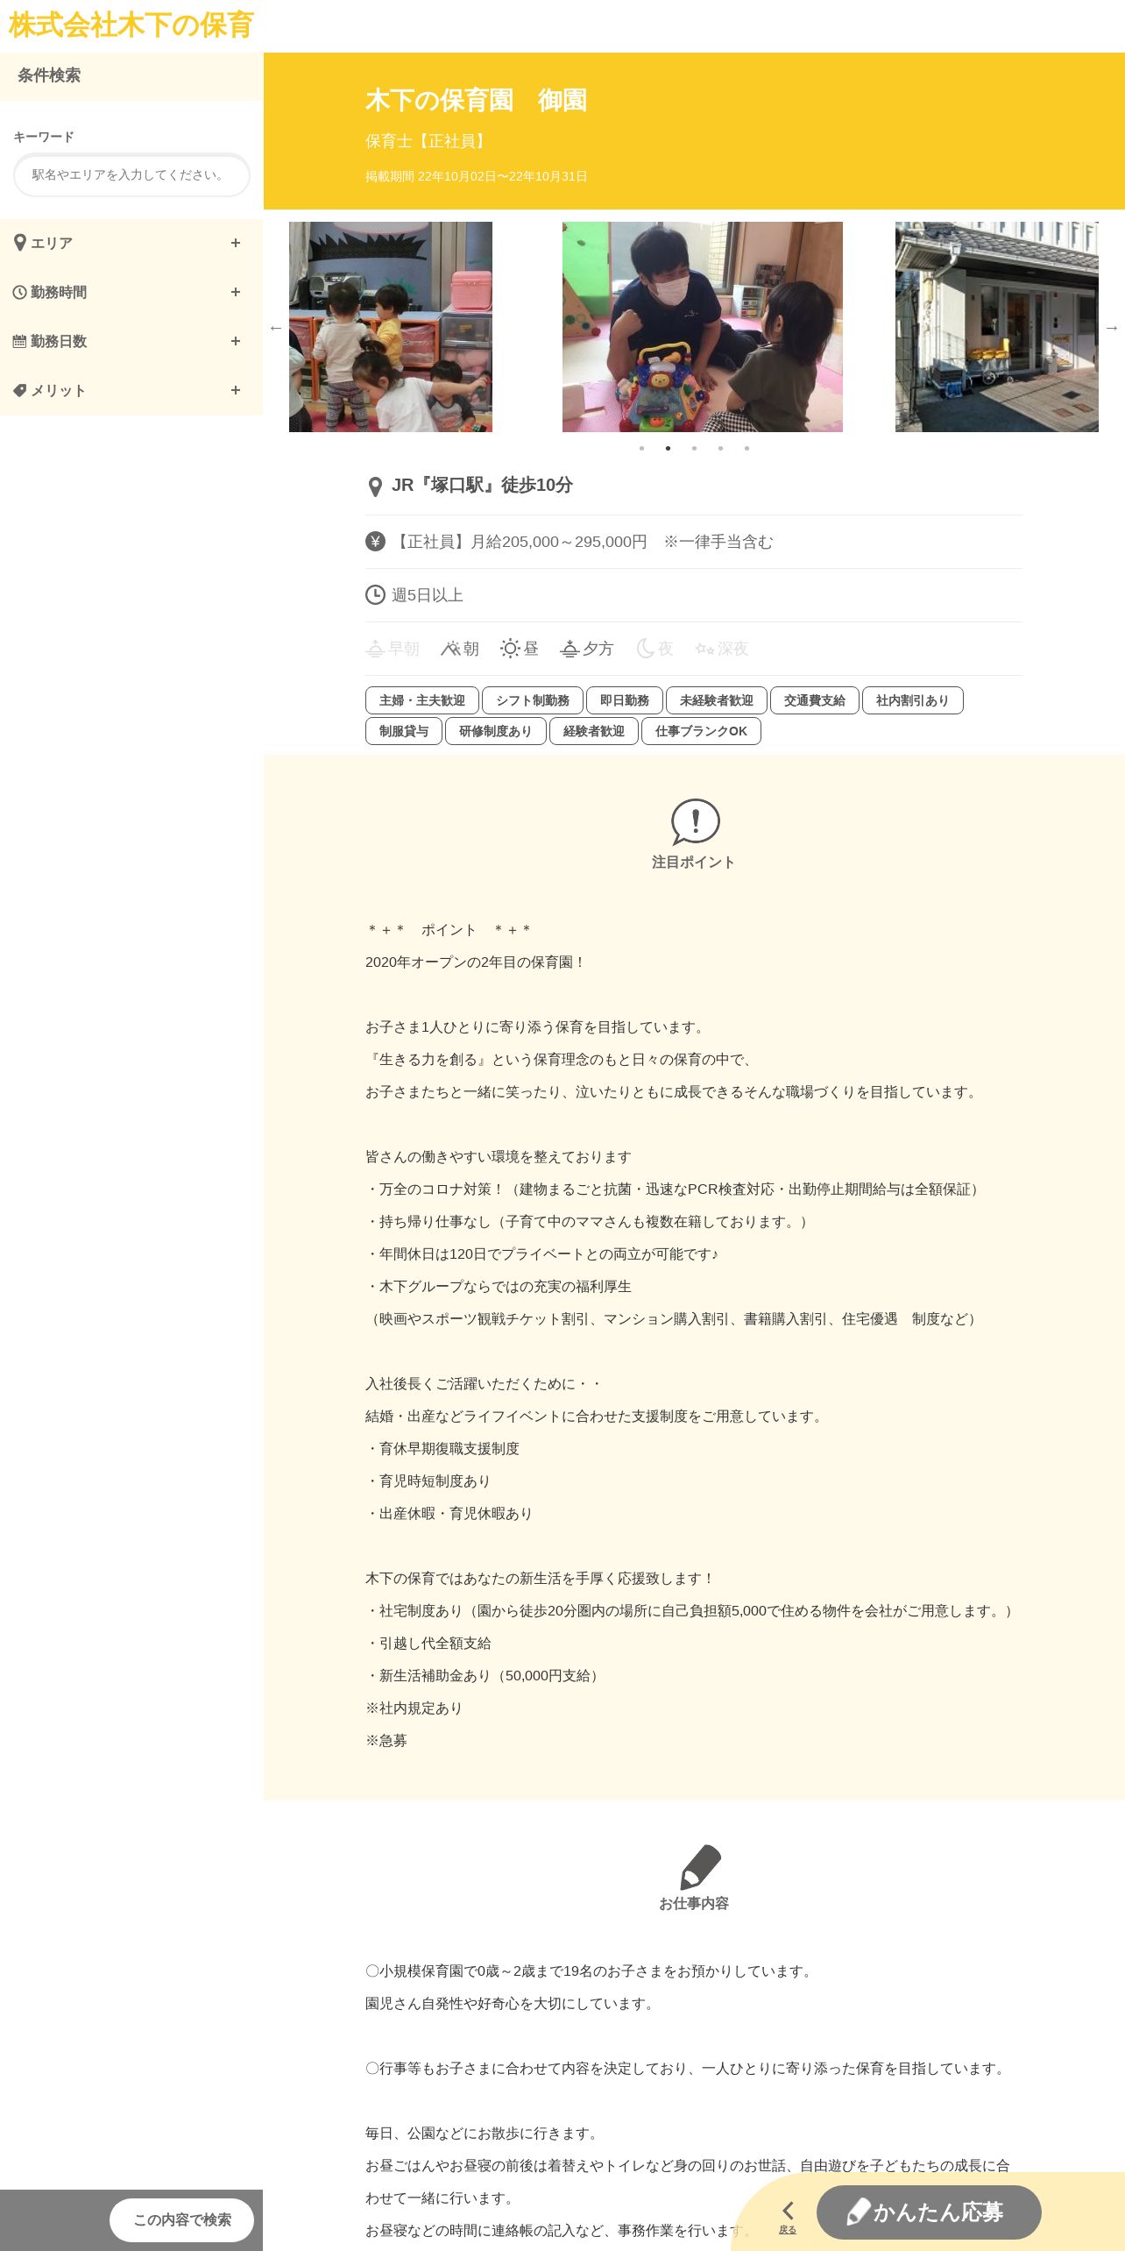Image resolution: width=1125 pixels, height=2251 pixels.
Task: Select the first carousel pagination dot
Action: click(642, 448)
